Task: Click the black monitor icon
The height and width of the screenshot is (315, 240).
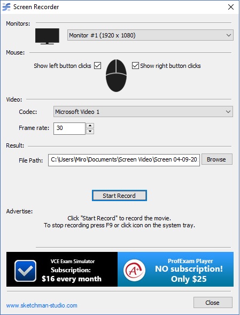Action: 47,36
